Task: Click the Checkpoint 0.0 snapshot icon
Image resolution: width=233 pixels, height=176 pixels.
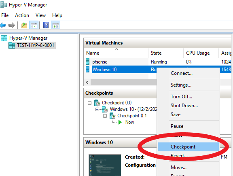Action: tap(97, 103)
